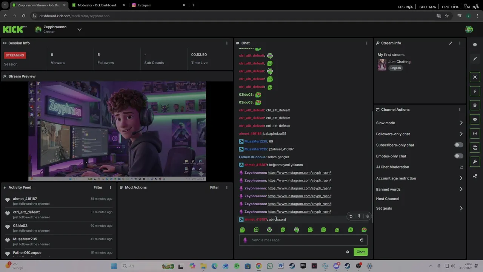The height and width of the screenshot is (272, 483).
Task: Click MusaMert235's username on the 69 message
Action: 255,141
